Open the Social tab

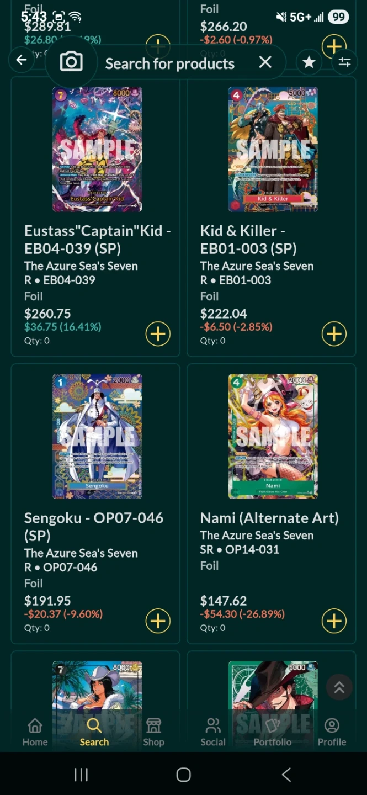(x=213, y=732)
